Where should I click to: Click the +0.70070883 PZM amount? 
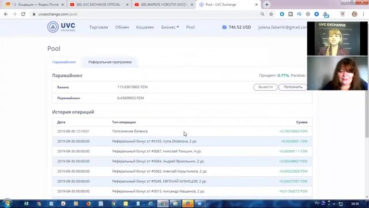[x=293, y=131]
